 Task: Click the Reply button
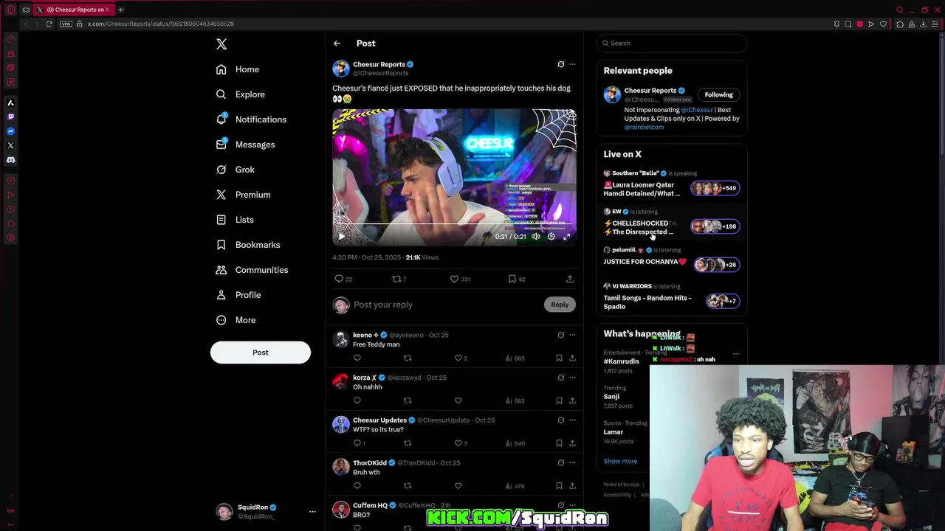pos(560,305)
